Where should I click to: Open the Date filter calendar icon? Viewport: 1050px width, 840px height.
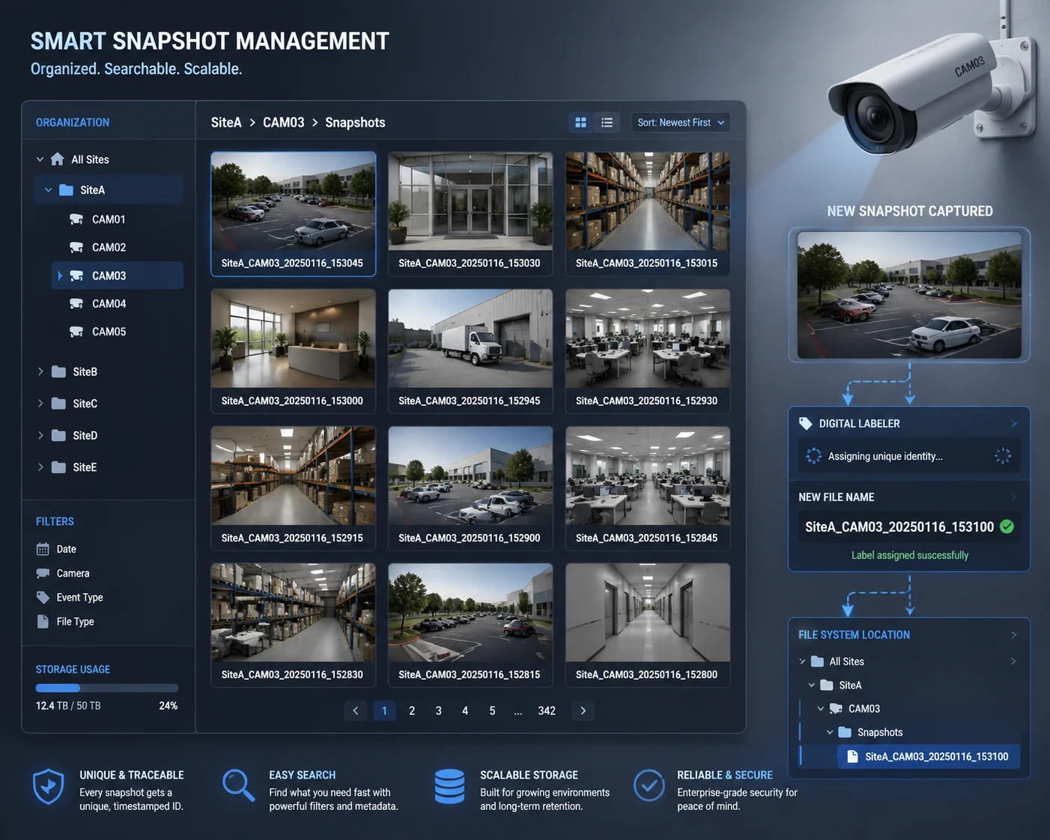[43, 549]
